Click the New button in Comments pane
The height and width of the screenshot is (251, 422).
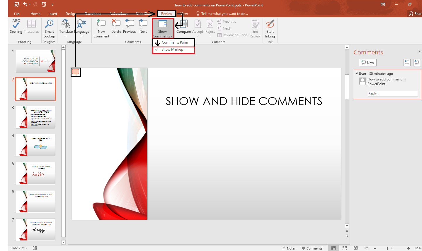pyautogui.click(x=367, y=63)
